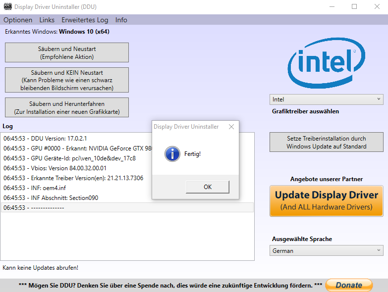
Task: Open the Intel graphics driver dropdown
Action: tap(327, 99)
